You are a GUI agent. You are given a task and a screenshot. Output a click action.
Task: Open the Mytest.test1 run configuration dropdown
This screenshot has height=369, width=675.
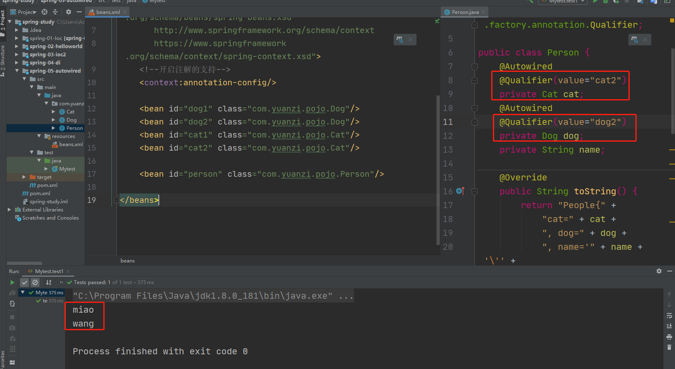[563, 2]
